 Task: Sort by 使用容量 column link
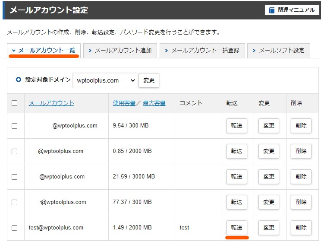[124, 103]
